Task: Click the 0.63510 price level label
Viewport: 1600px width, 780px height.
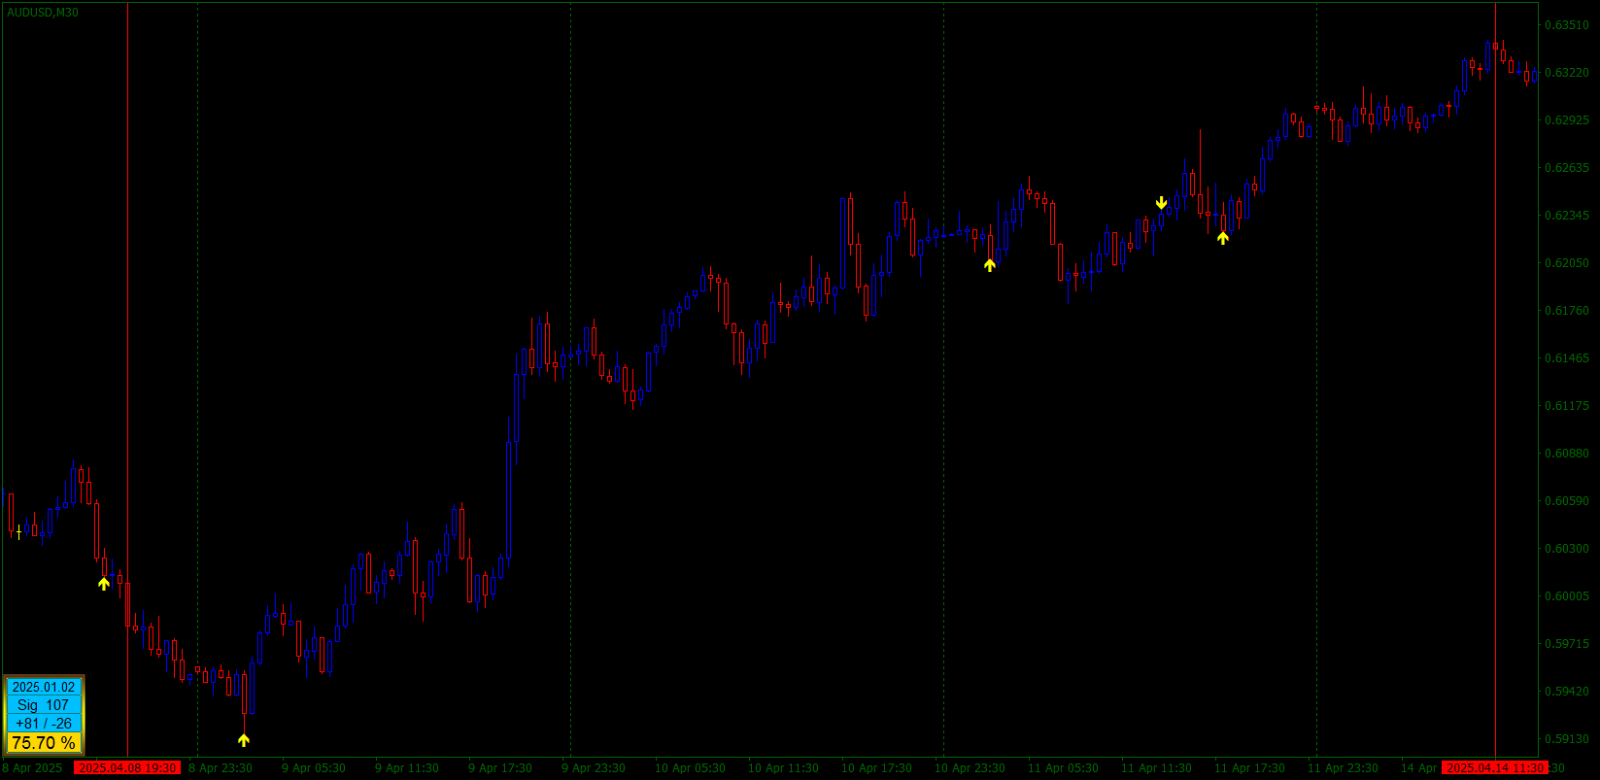Action: (1566, 25)
